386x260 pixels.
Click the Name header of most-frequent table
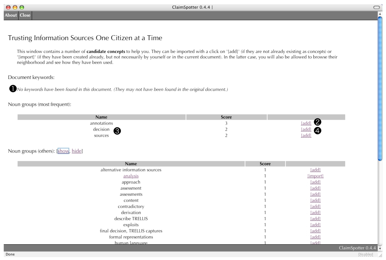point(101,117)
